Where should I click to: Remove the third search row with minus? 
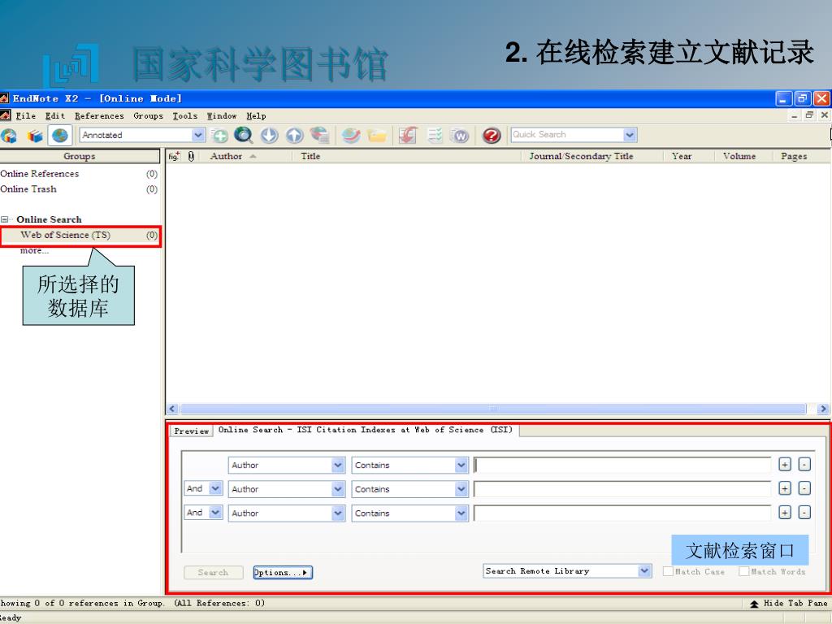point(804,513)
